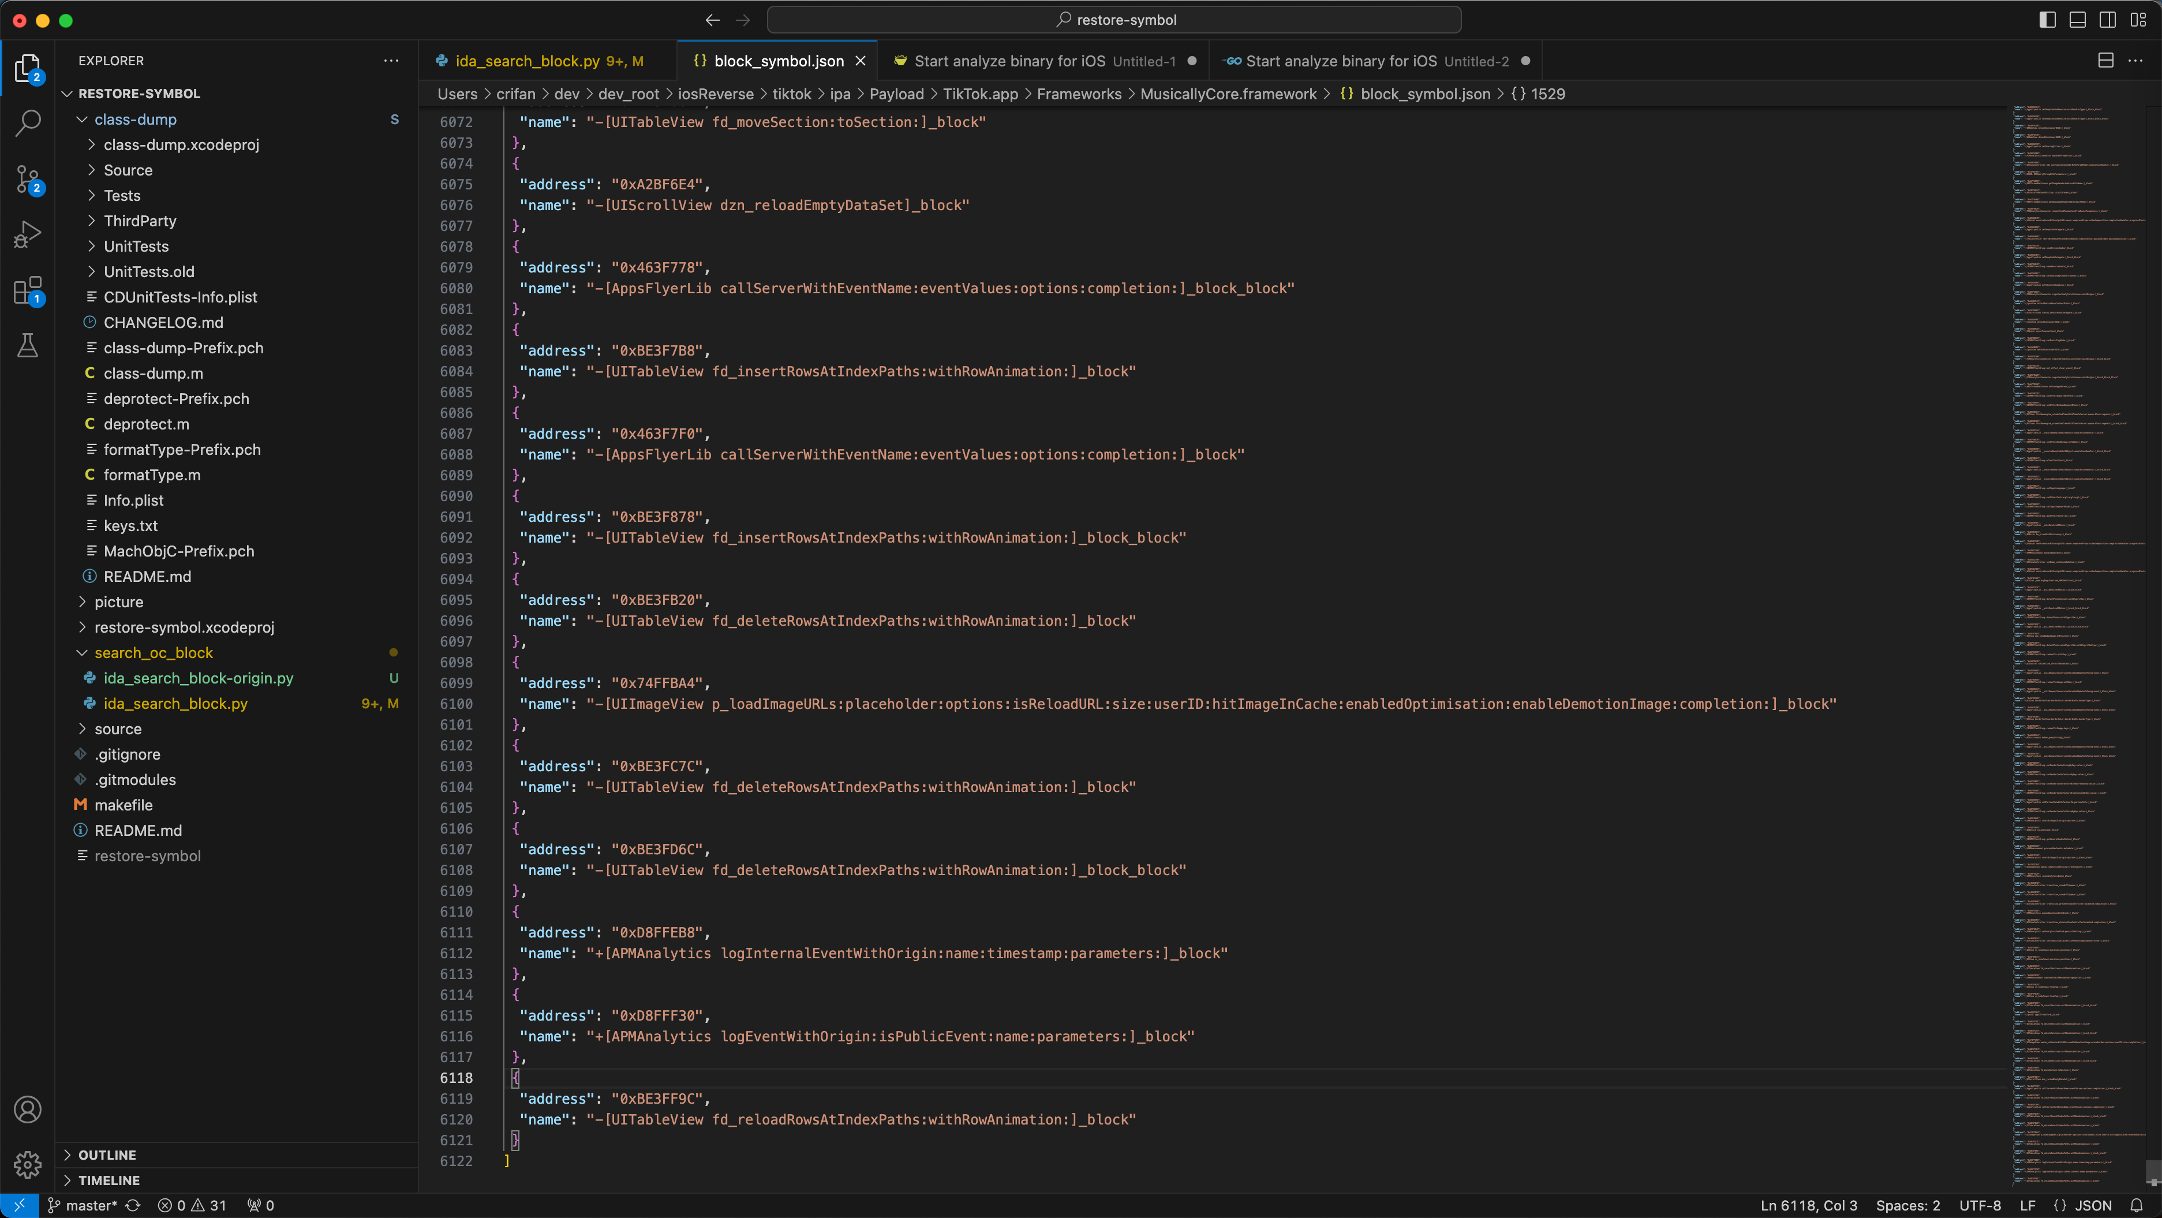Open Explorer Views and More Actions ellipsis
The height and width of the screenshot is (1218, 2162).
(x=391, y=61)
